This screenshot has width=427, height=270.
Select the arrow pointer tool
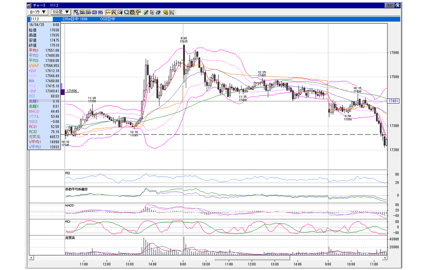click(x=152, y=12)
